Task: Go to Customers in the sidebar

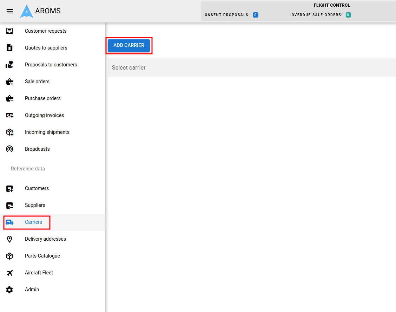Action: [37, 188]
